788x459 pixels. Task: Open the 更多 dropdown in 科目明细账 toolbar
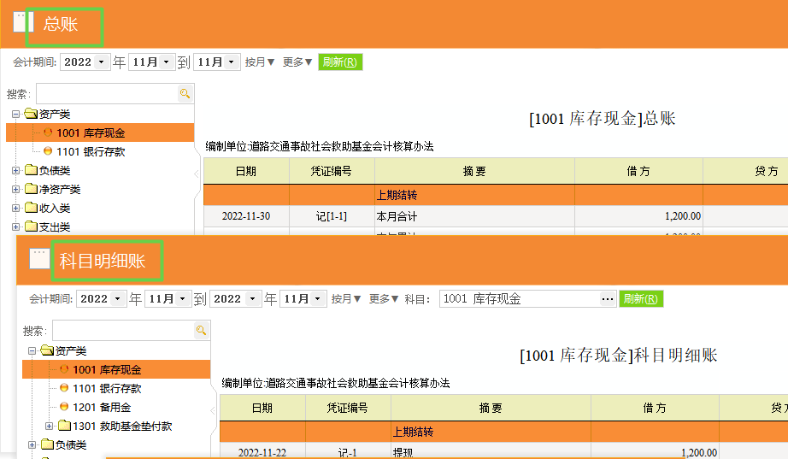384,299
